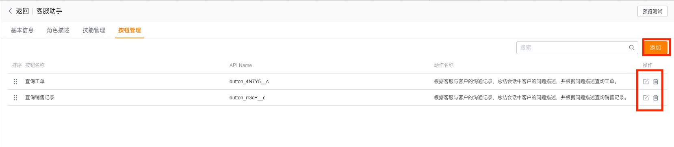Delete the 查询销售记录 button row
This screenshot has height=147, width=674.
click(655, 98)
